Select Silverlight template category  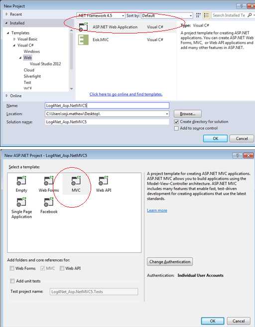pyautogui.click(x=32, y=76)
